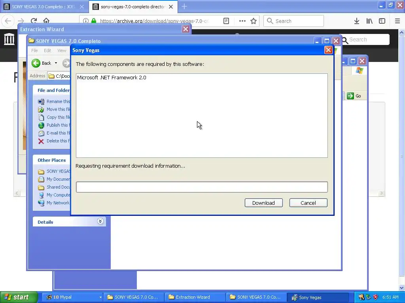The height and width of the screenshot is (303, 405).
Task: Click Download in the Sony Vegas dialog
Action: click(x=263, y=203)
